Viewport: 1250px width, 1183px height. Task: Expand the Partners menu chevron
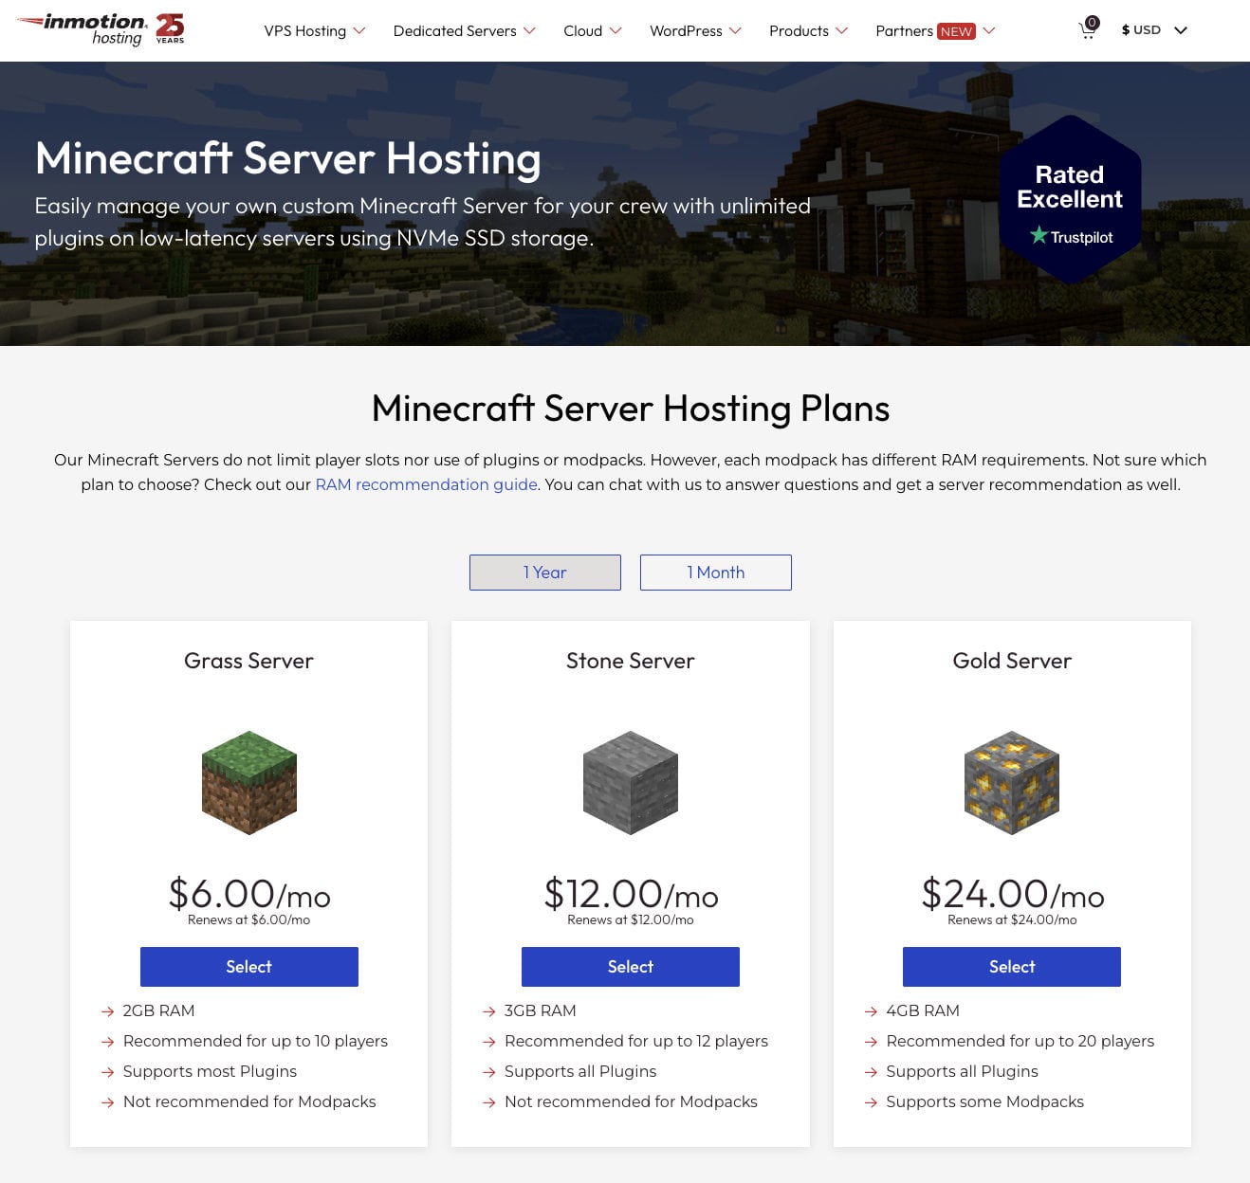pos(989,30)
